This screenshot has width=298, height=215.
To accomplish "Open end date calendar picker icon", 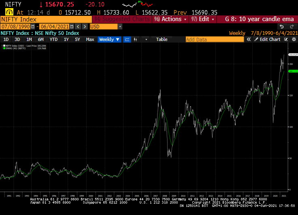I will pyautogui.click(x=72, y=27).
